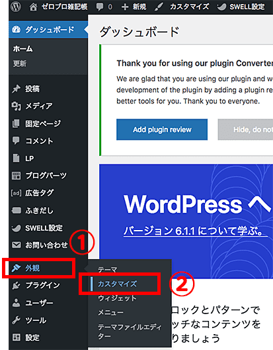Open LP menu item
Screen dimensions: 273x350
(x=29, y=158)
